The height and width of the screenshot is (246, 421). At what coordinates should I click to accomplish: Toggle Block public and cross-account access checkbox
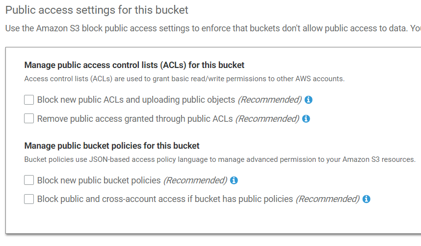[x=29, y=199]
